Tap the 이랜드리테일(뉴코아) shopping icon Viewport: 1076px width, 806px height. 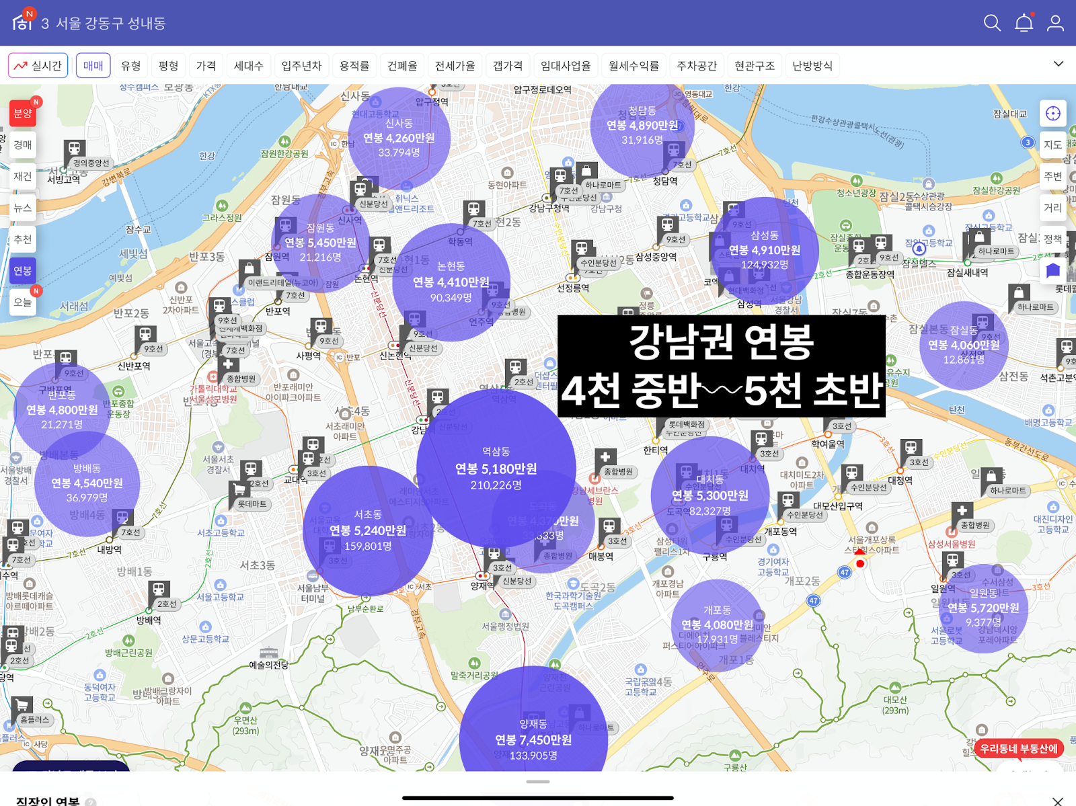click(x=249, y=269)
